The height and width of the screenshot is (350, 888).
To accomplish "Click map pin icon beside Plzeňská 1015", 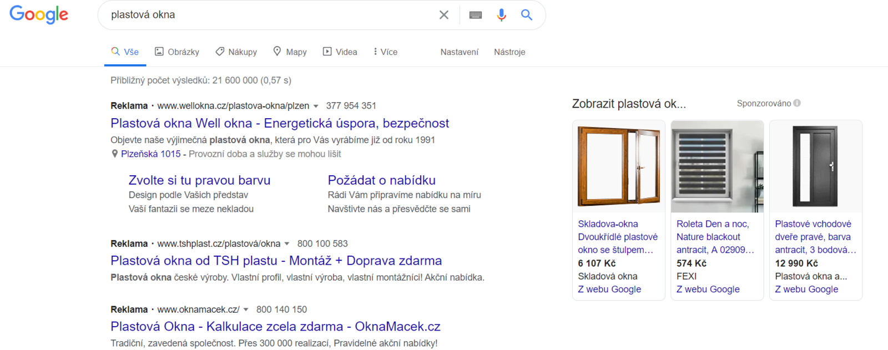I will (x=115, y=154).
